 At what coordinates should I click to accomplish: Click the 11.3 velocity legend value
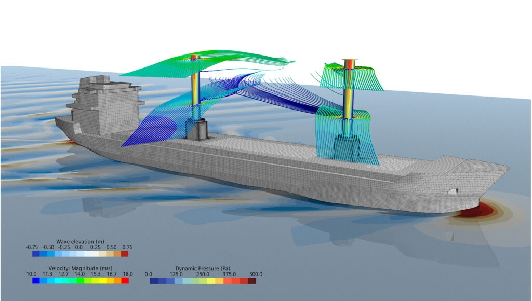point(47,274)
